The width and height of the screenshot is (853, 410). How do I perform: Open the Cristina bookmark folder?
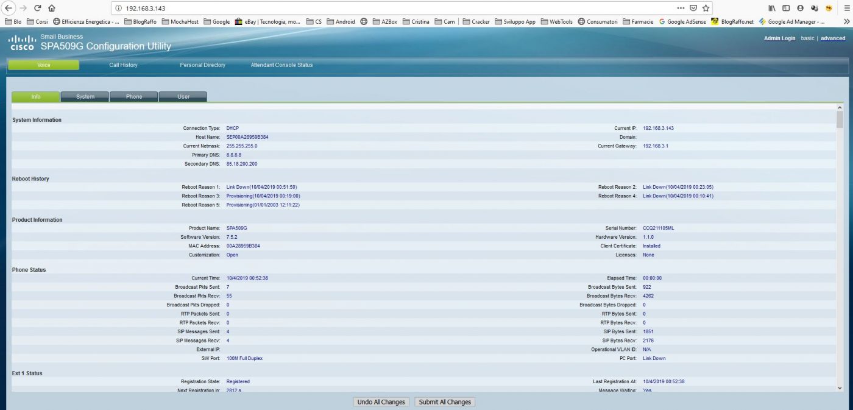pos(416,22)
